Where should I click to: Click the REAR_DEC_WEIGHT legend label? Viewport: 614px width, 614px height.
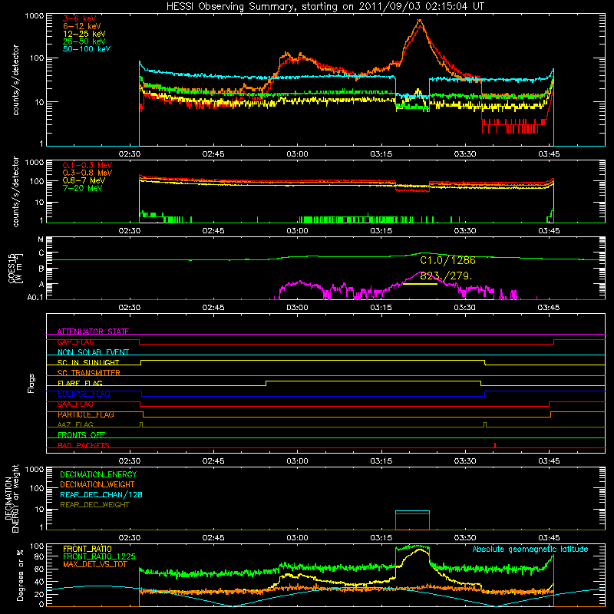tap(94, 505)
